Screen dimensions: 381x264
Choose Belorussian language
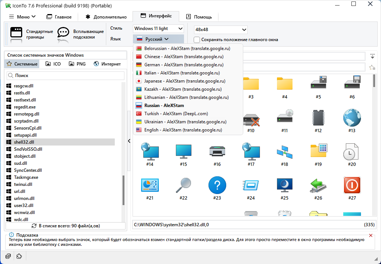click(x=188, y=49)
